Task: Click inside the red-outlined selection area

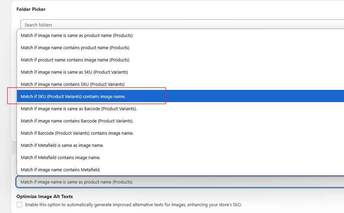Action: 87,96
